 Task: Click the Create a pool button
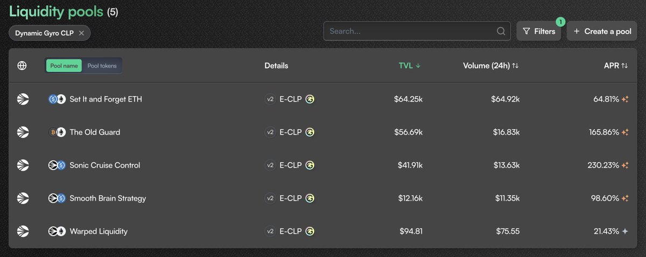(602, 31)
